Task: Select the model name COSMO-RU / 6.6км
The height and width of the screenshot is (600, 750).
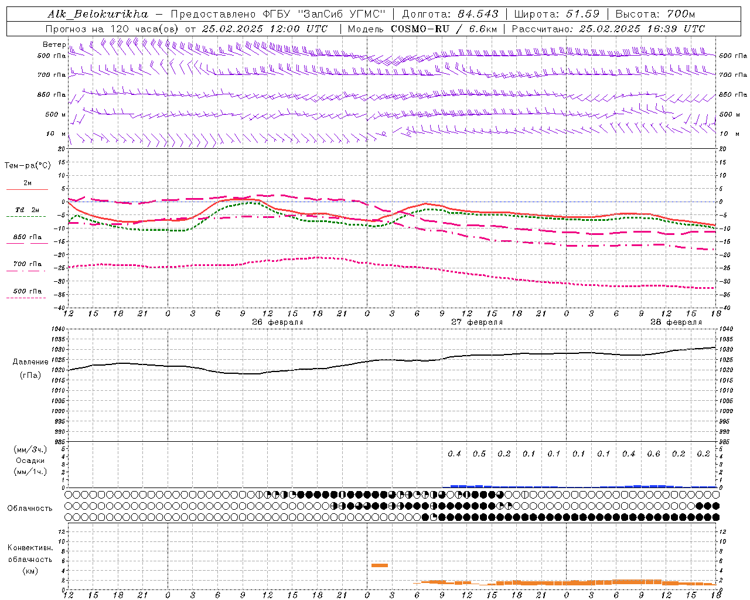Action: click(x=445, y=29)
